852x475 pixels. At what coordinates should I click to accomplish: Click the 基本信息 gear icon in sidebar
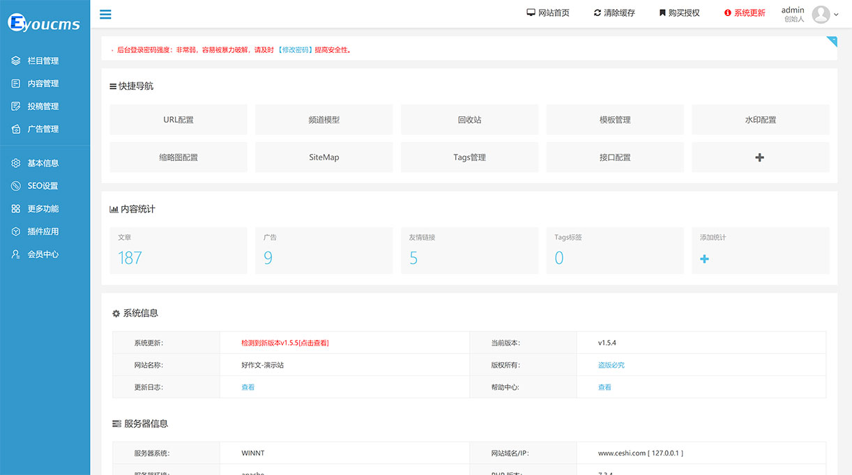coord(16,163)
